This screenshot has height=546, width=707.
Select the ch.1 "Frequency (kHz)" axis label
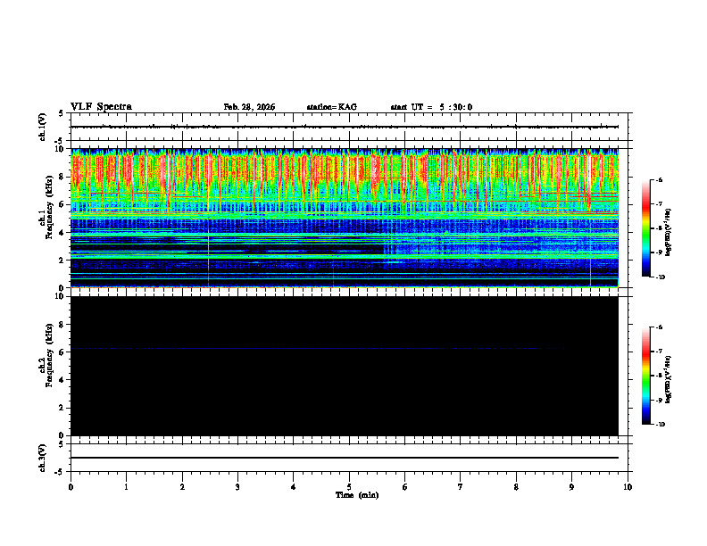coord(49,207)
